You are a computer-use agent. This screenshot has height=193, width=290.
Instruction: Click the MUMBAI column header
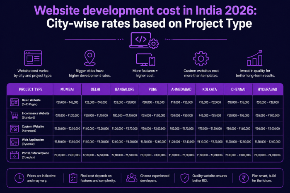pyautogui.click(x=67, y=89)
